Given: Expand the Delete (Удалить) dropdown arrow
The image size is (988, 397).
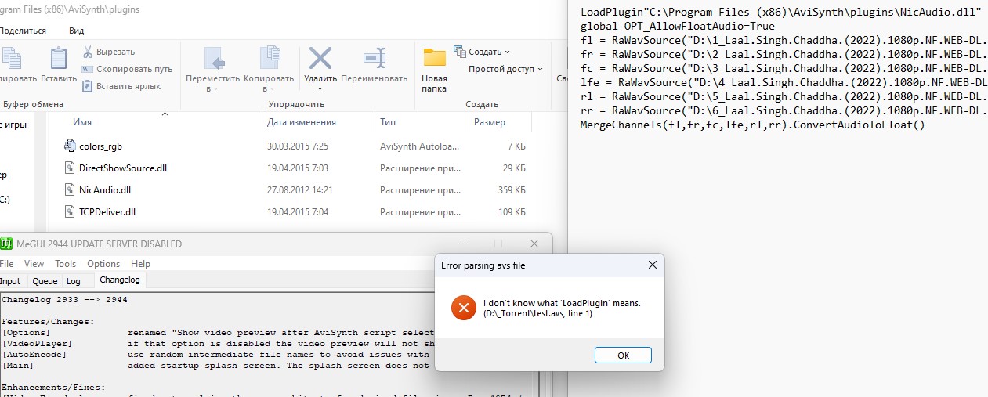Looking at the screenshot, I should coord(320,88).
